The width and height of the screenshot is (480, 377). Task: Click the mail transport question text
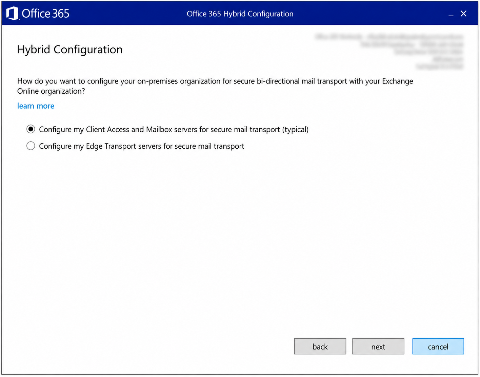215,86
